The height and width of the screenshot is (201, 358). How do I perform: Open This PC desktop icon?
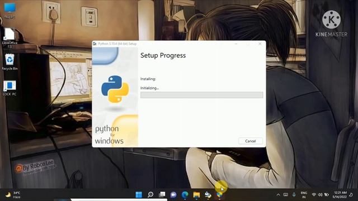(x=10, y=11)
